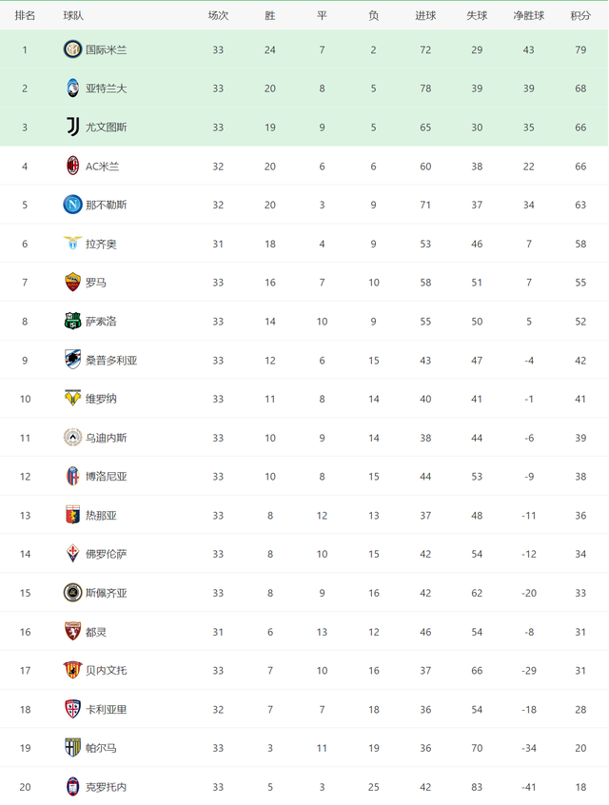Select the 卡利亚里 table row name
Viewport: 609px width, 805px height.
[x=106, y=709]
